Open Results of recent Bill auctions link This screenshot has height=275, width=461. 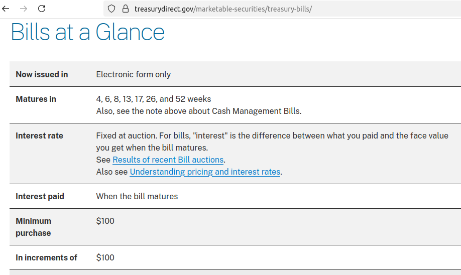pyautogui.click(x=168, y=160)
